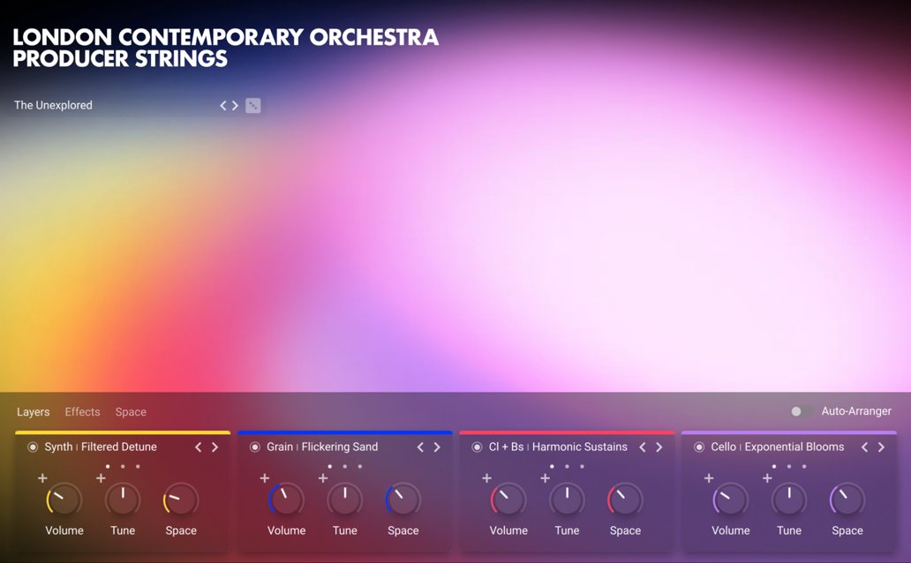Click three dots above Synth Tune knob

(123, 467)
